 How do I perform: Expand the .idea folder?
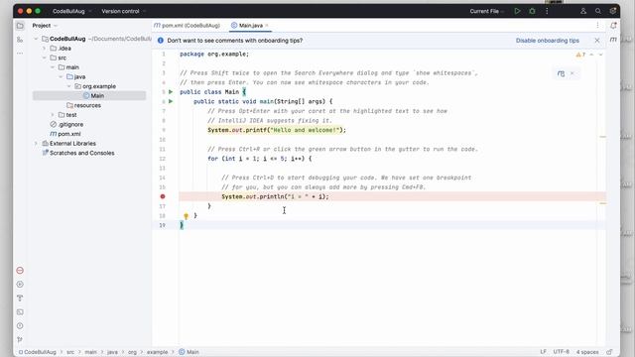[44, 49]
